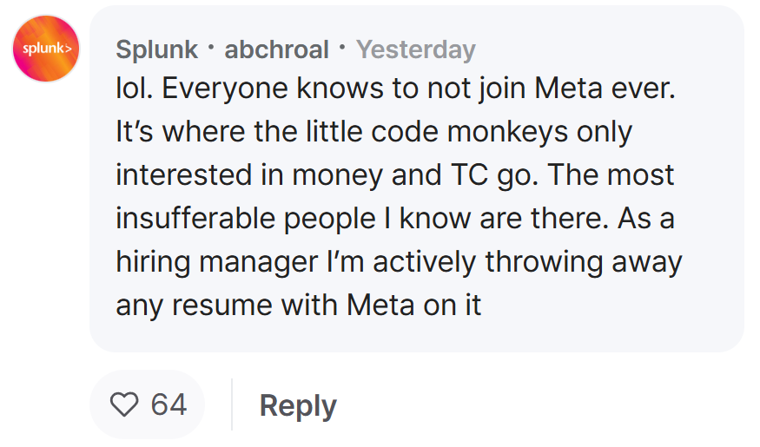Click the phrase "throwing away"
760x447 pixels.
click(x=584, y=262)
